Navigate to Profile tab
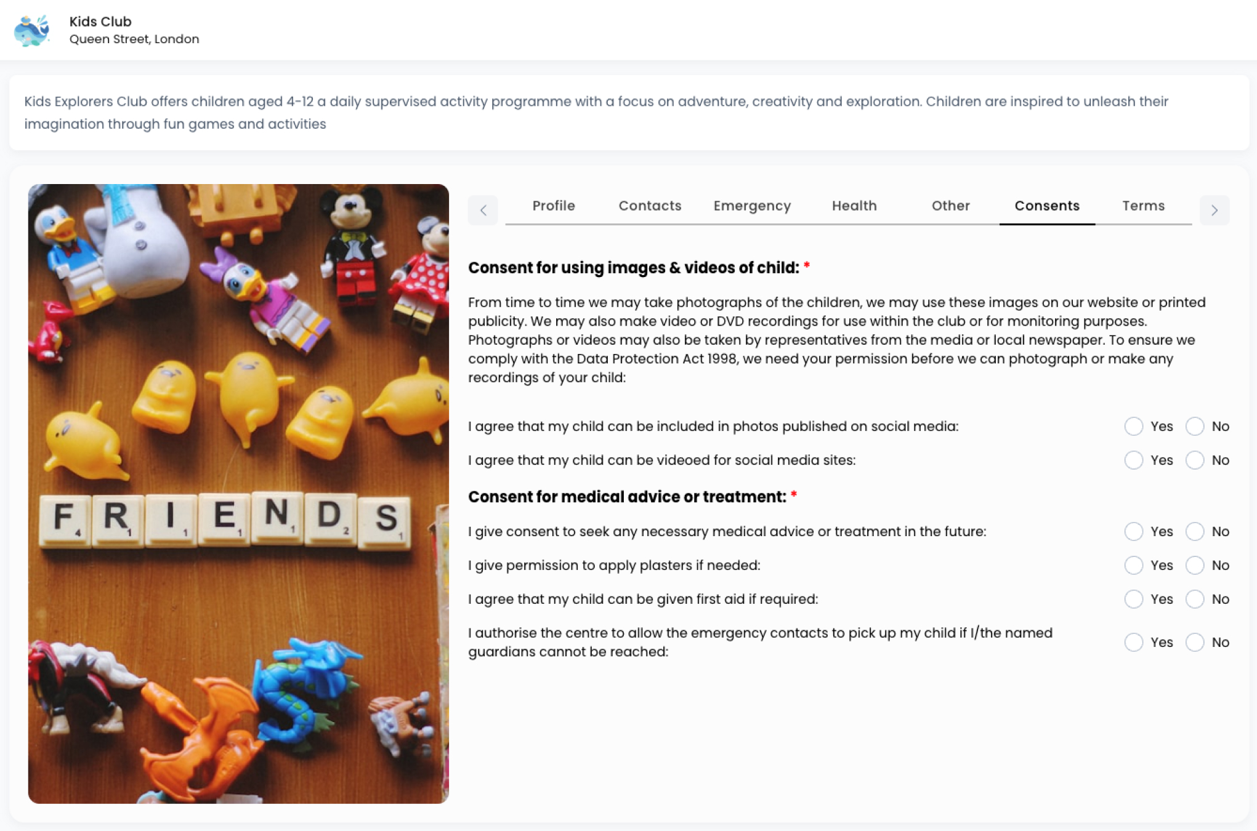Viewport: 1257px width, 831px height. click(554, 206)
